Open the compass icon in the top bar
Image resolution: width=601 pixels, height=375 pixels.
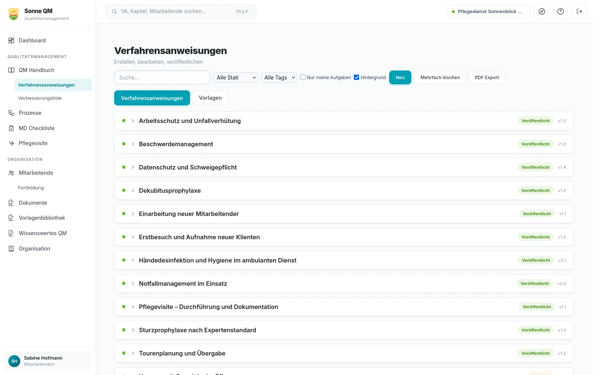[542, 12]
